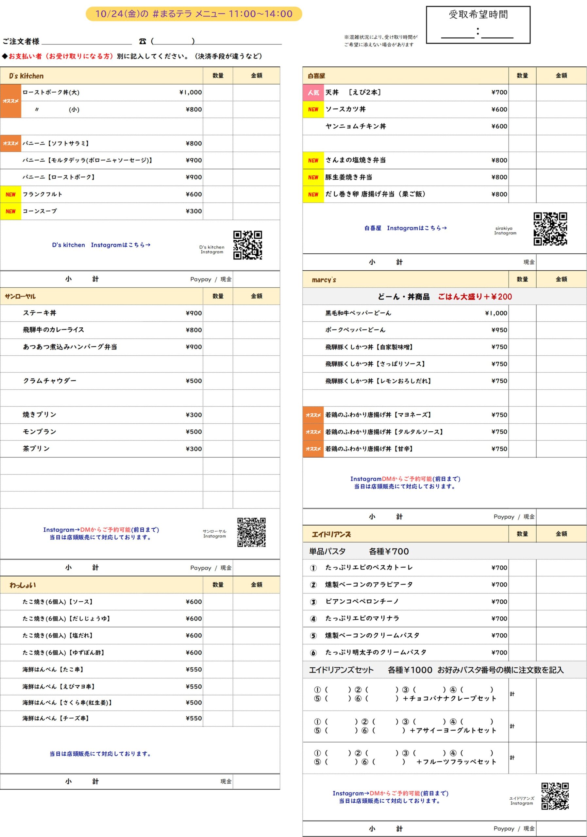
Task: Click the 白喜屋 sirakiya Instagram QR code
Action: click(550, 229)
